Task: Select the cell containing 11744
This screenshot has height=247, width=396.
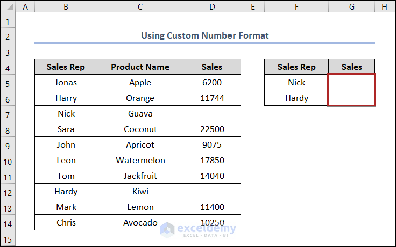Action: 212,98
